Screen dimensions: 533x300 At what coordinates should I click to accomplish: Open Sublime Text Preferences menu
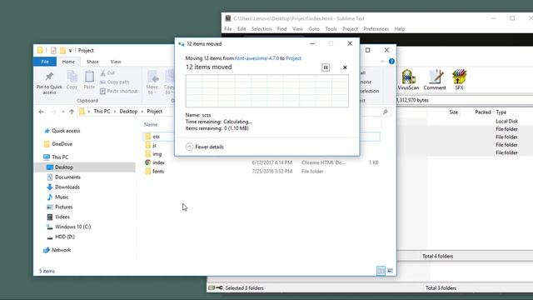tap(376, 29)
